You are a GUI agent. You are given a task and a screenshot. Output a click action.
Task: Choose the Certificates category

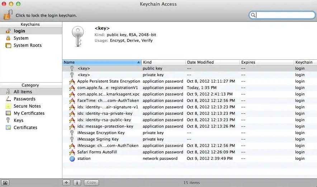pyautogui.click(x=25, y=128)
